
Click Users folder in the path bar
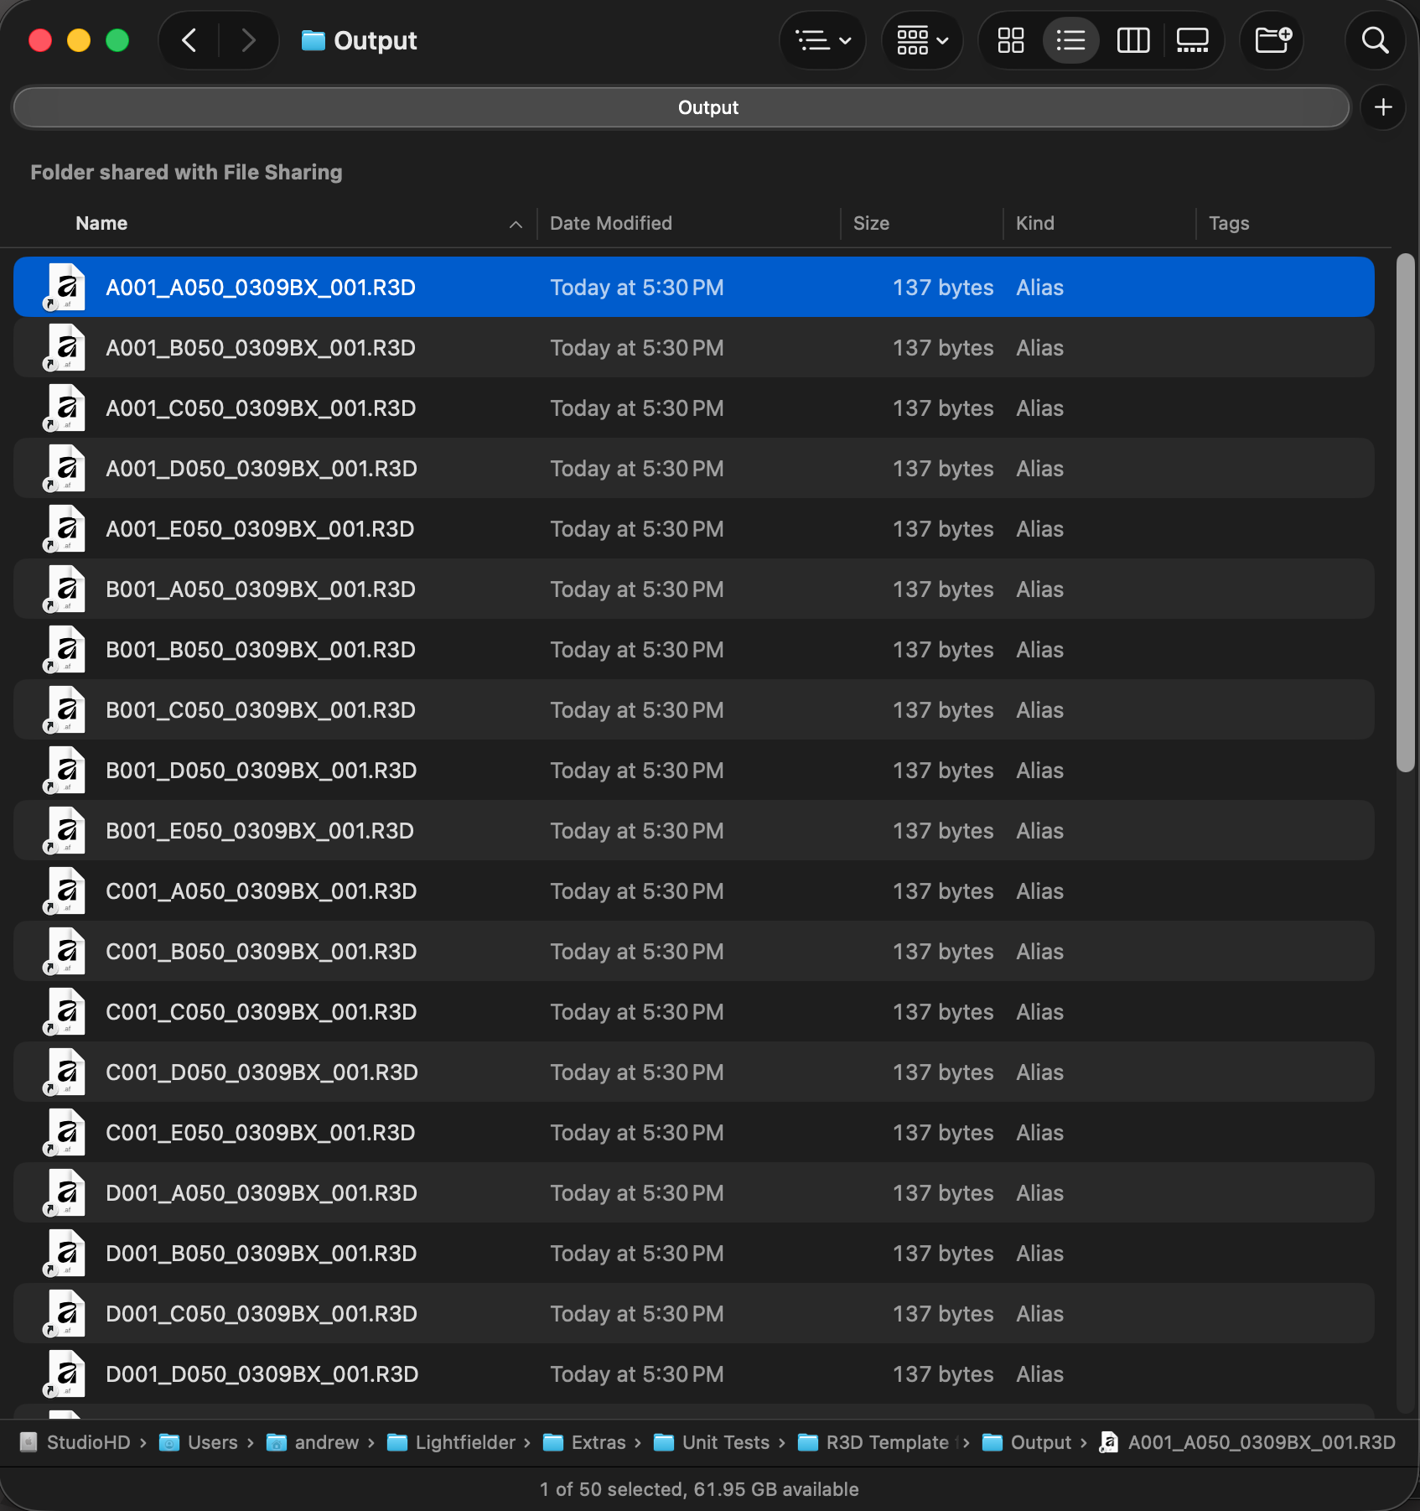point(199,1442)
